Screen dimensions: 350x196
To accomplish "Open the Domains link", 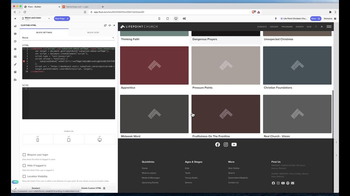I will 328,19.
